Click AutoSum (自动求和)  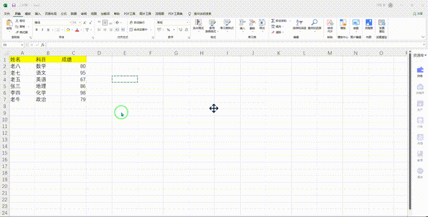[279, 21]
